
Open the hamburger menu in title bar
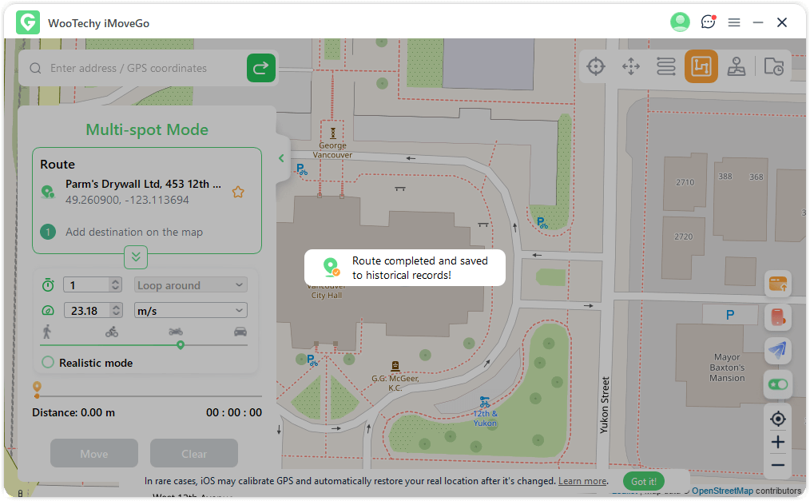click(x=734, y=22)
